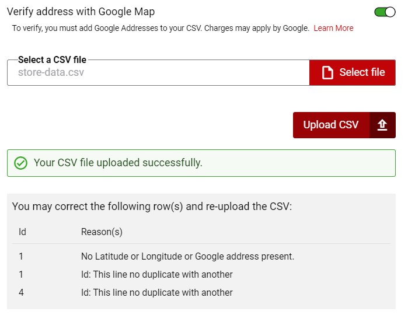Click the Id column header
The width and height of the screenshot is (408, 322).
pos(22,232)
